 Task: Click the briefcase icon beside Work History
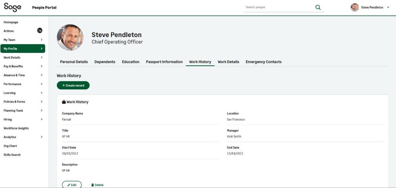pyautogui.click(x=64, y=102)
